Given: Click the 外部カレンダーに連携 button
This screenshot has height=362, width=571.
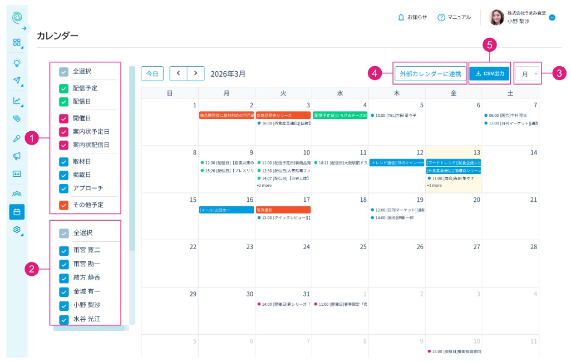Looking at the screenshot, I should 430,73.
